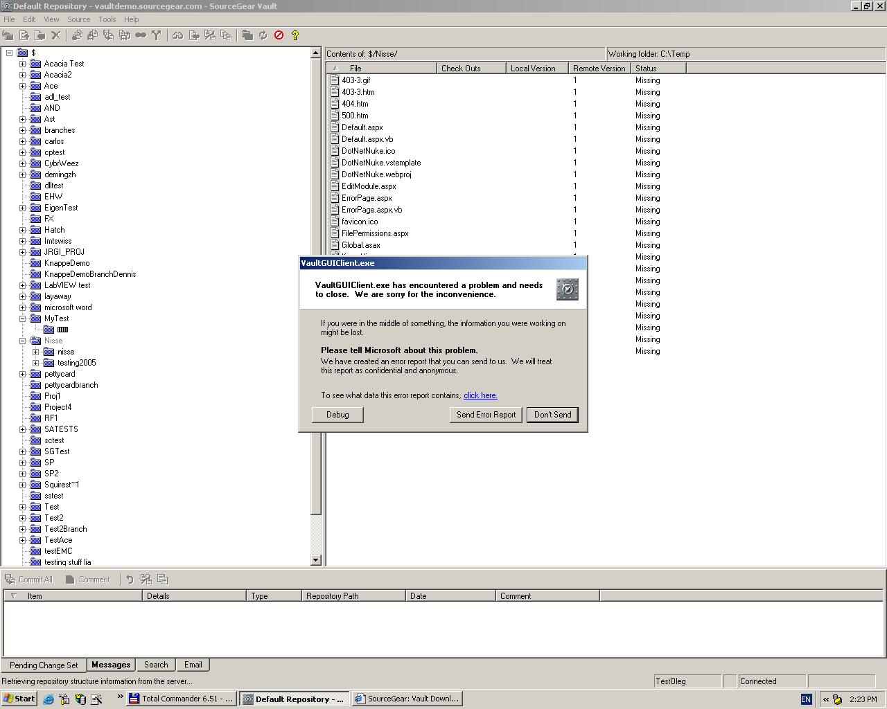Click the folder icon of Acacia Test
The height and width of the screenshot is (709, 887).
click(x=35, y=64)
